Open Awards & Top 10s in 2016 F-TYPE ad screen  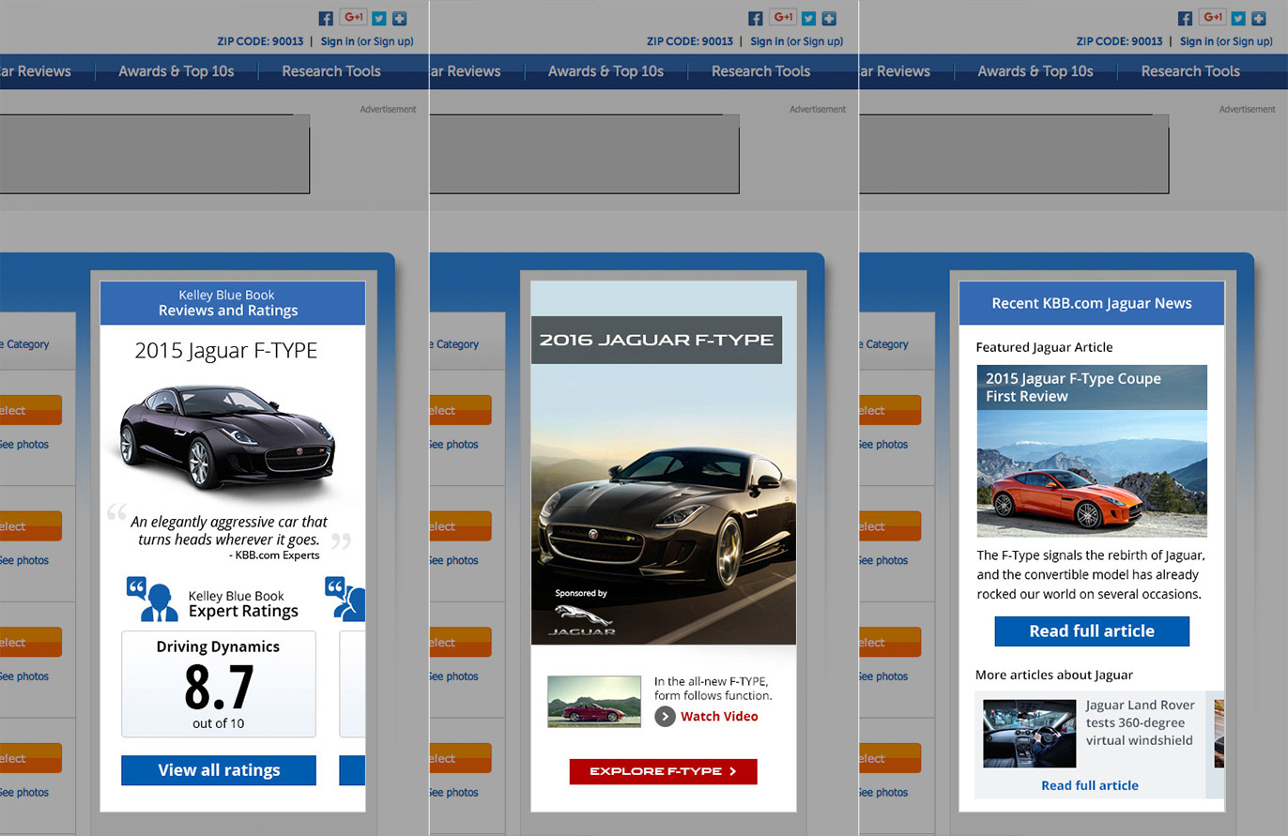606,71
